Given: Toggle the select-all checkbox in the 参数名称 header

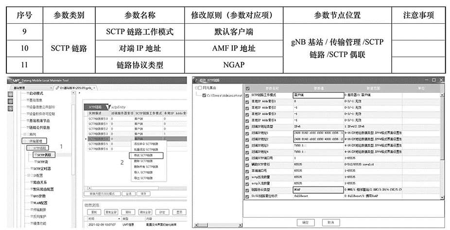Looking at the screenshot, I should pyautogui.click(x=248, y=88).
